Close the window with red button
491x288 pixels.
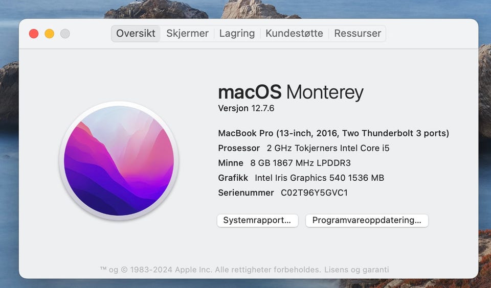34,34
